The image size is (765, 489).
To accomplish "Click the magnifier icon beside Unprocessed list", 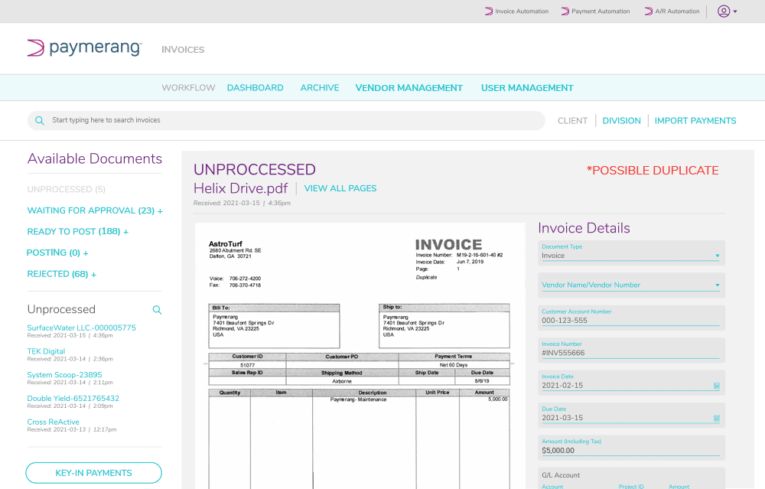I will (x=157, y=310).
